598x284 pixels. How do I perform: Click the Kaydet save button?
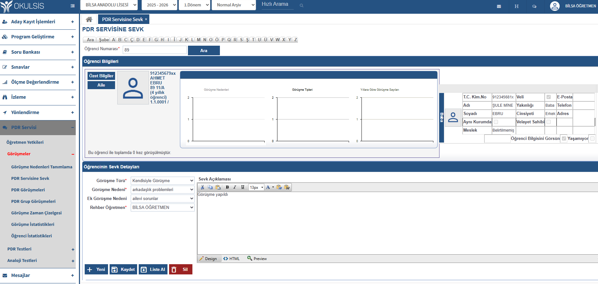123,269
